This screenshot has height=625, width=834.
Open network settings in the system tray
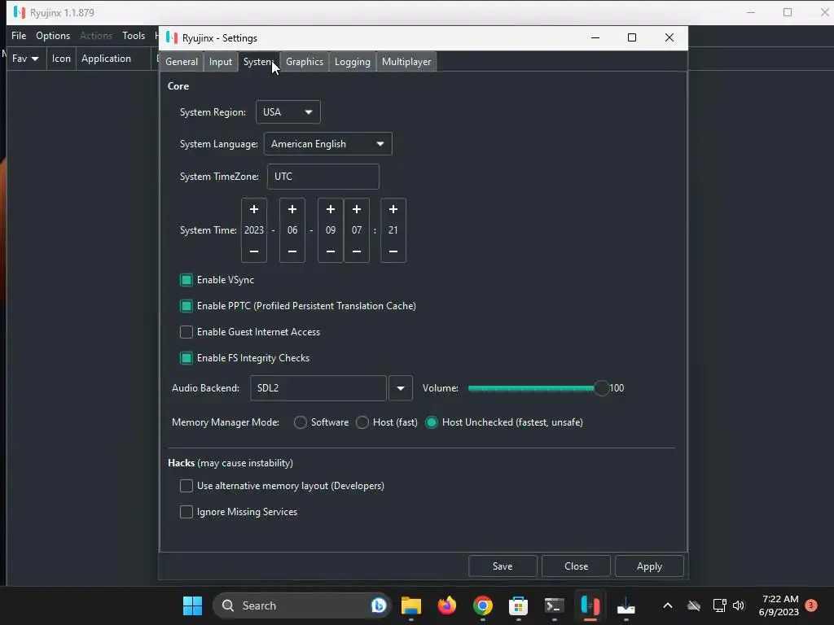[x=720, y=605]
